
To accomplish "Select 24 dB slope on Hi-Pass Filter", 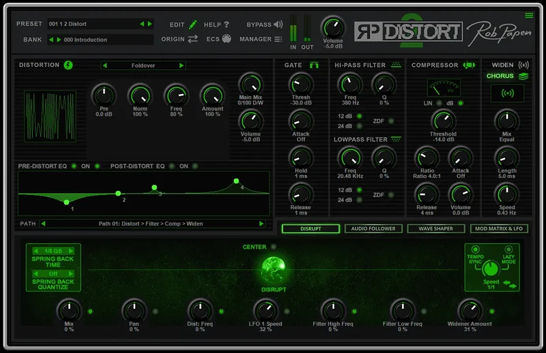I will click(x=359, y=126).
